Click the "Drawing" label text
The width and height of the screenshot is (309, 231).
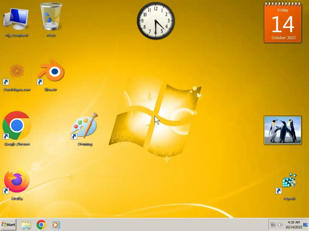(x=85, y=144)
